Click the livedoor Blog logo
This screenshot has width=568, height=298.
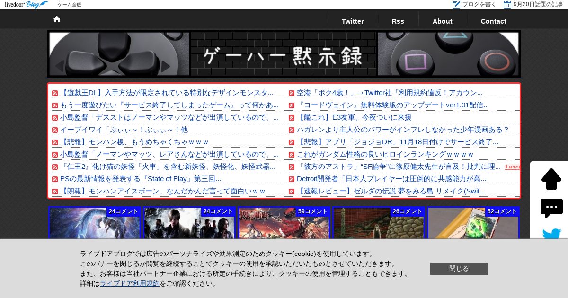27,4
